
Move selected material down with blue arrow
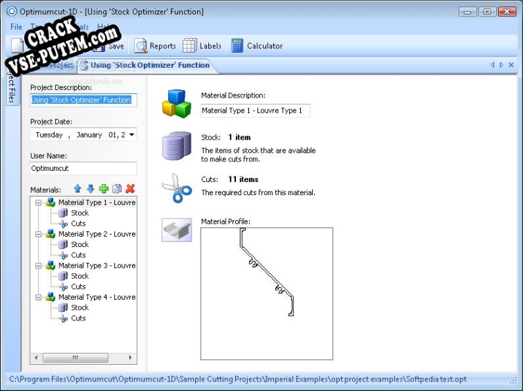click(90, 189)
